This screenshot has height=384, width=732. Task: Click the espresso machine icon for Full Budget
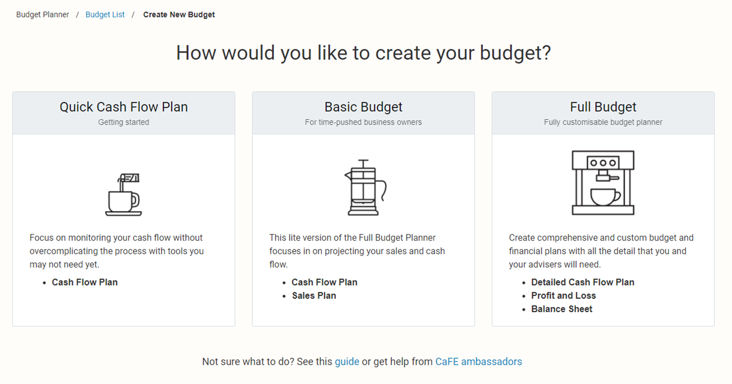click(x=603, y=183)
